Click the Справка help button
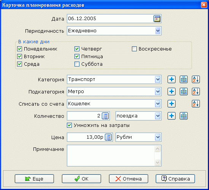This screenshot has height=190, width=209. pyautogui.click(x=175, y=179)
